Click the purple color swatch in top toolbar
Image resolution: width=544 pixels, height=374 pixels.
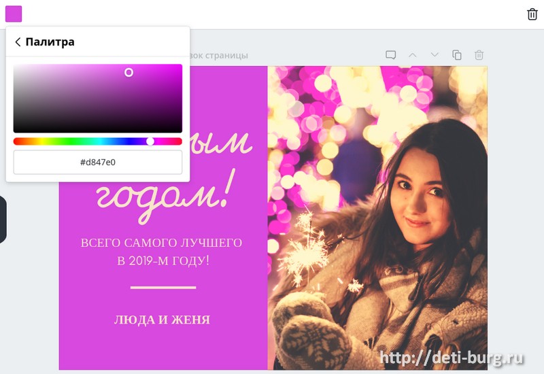point(14,14)
